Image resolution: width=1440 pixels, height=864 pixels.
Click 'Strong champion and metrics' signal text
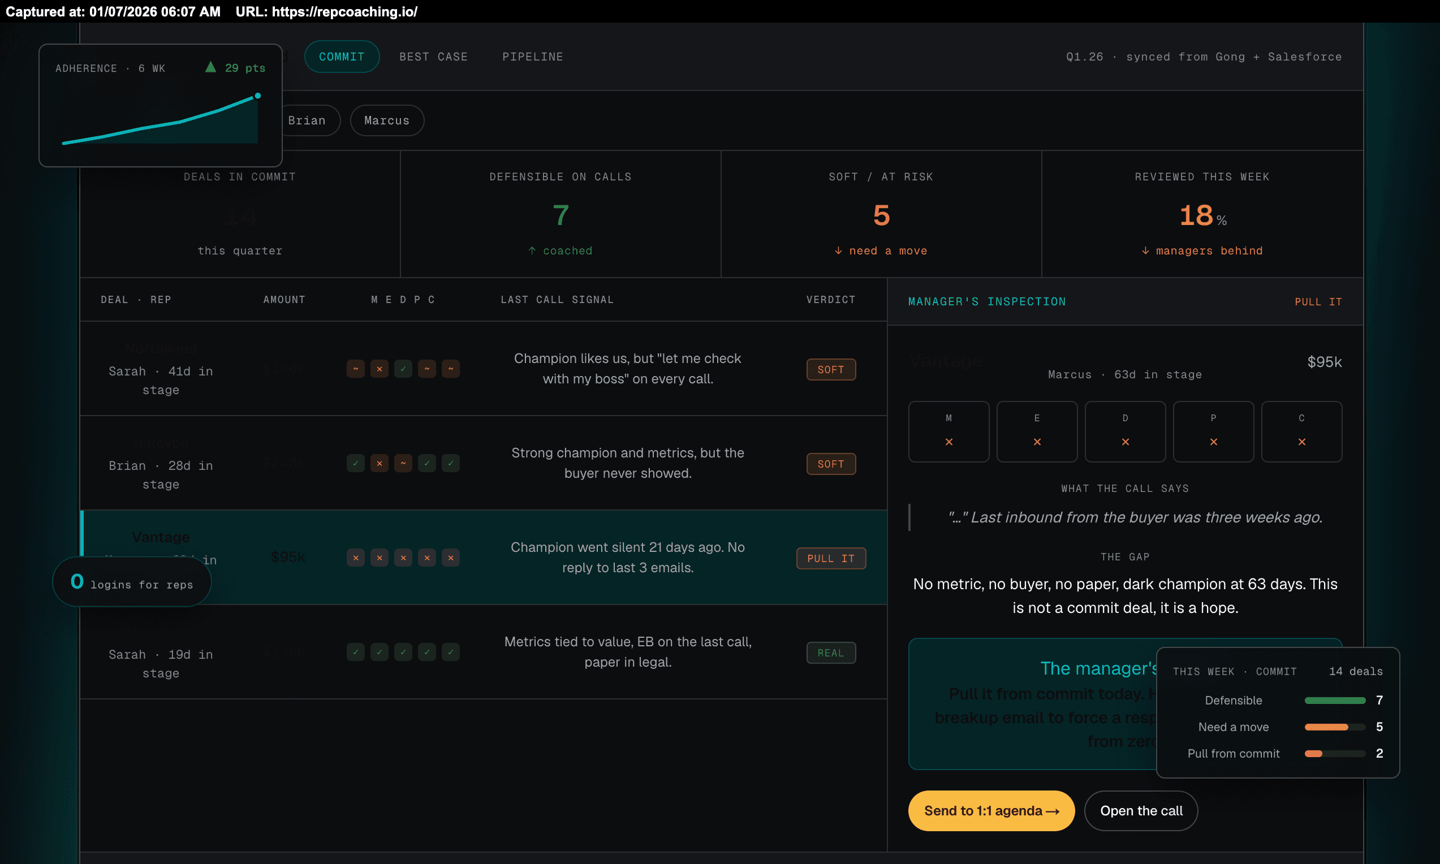click(628, 463)
